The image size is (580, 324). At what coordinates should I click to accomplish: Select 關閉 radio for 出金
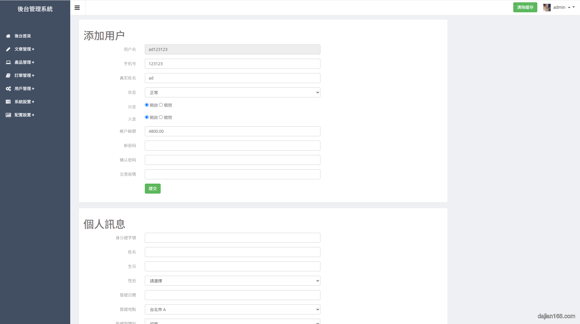click(x=161, y=105)
